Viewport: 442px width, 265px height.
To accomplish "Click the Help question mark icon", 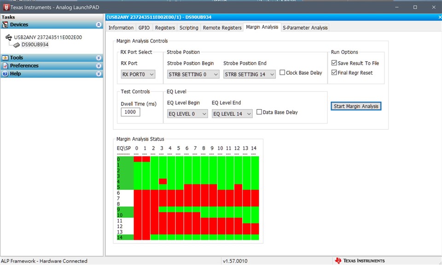I will pyautogui.click(x=5, y=74).
